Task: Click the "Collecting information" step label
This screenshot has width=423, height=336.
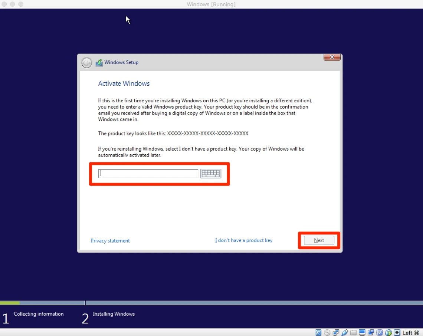Action: point(39,314)
